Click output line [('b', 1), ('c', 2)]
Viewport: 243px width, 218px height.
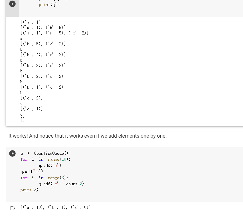pos(43,87)
